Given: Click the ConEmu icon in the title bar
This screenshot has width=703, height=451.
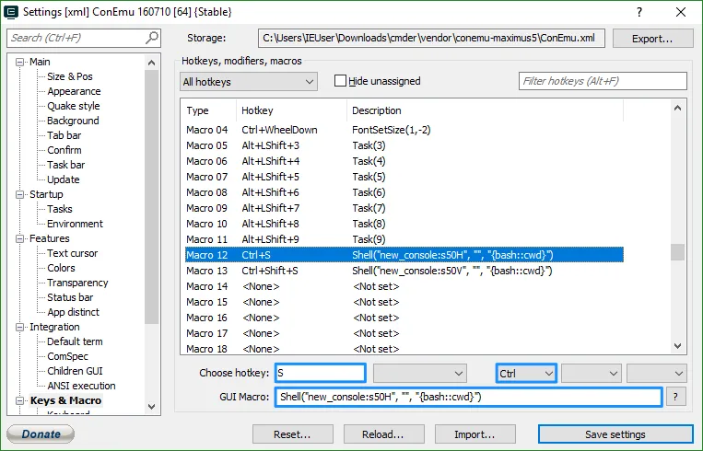Looking at the screenshot, I should coord(13,12).
